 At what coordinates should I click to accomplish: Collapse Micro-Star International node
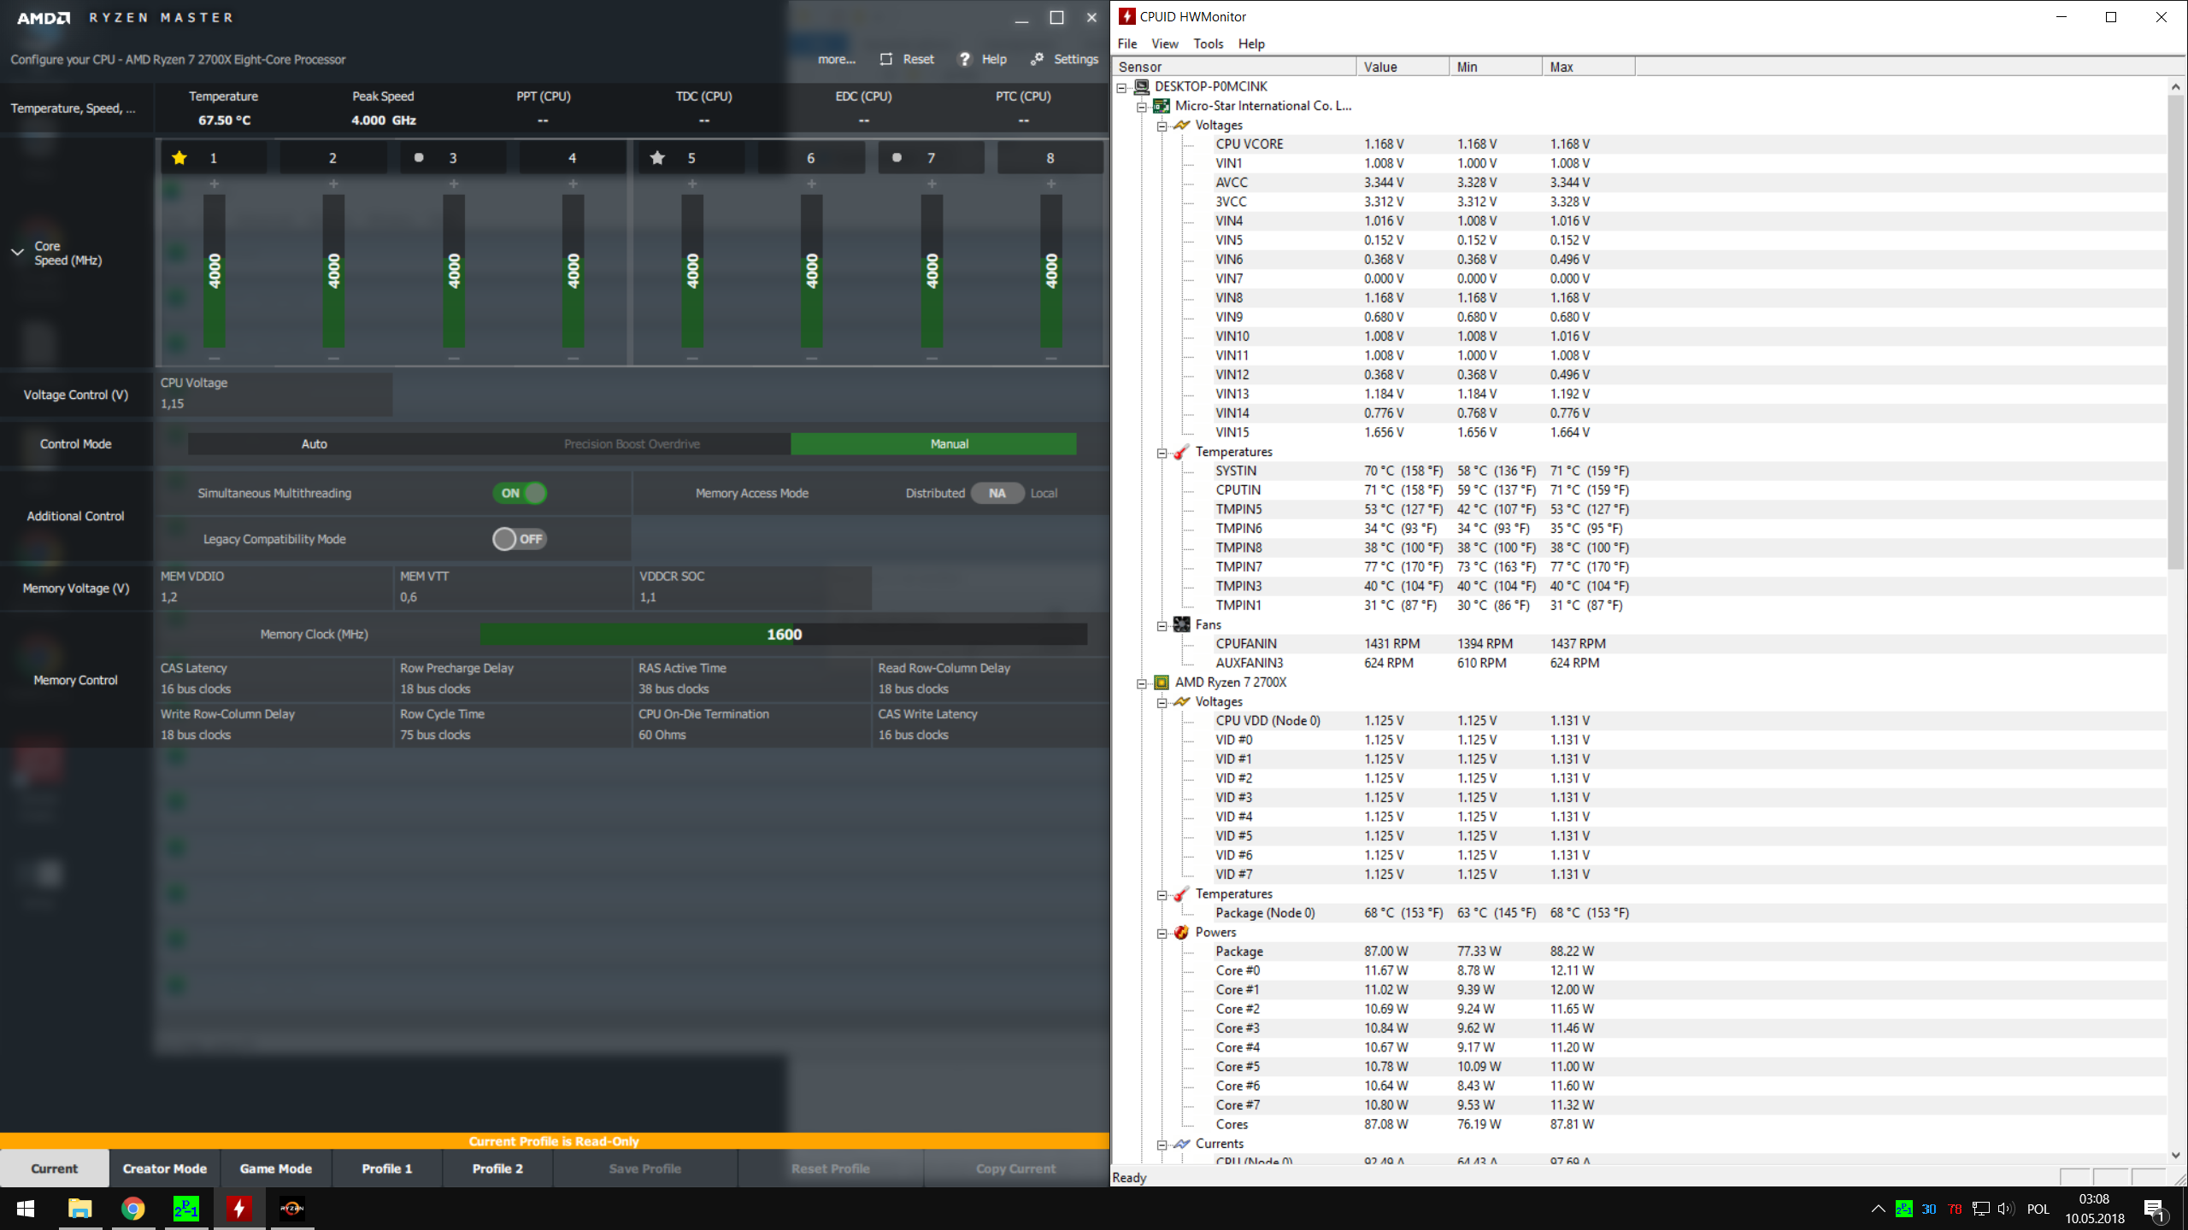[x=1142, y=107]
